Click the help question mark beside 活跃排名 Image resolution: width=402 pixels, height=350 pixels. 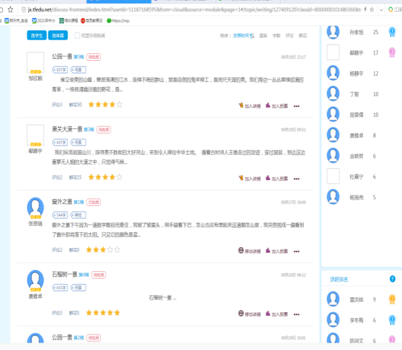click(x=392, y=279)
